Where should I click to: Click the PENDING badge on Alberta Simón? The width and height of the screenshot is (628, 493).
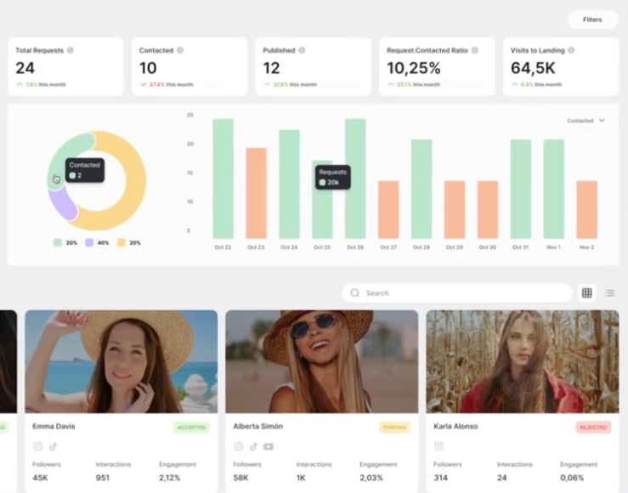pyautogui.click(x=394, y=427)
